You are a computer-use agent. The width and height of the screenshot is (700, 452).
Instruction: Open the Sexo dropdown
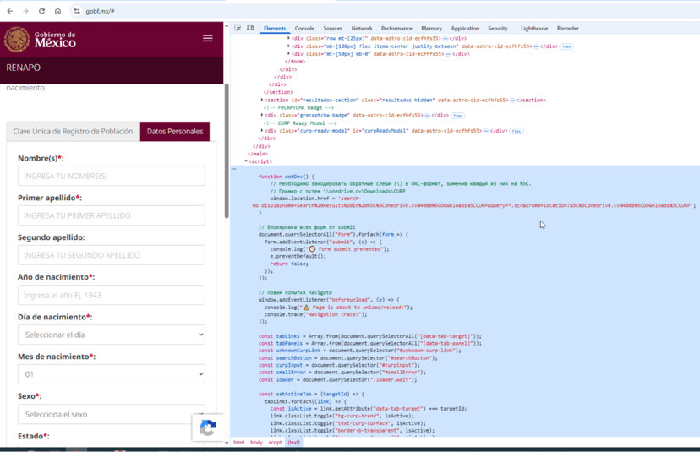(111, 414)
